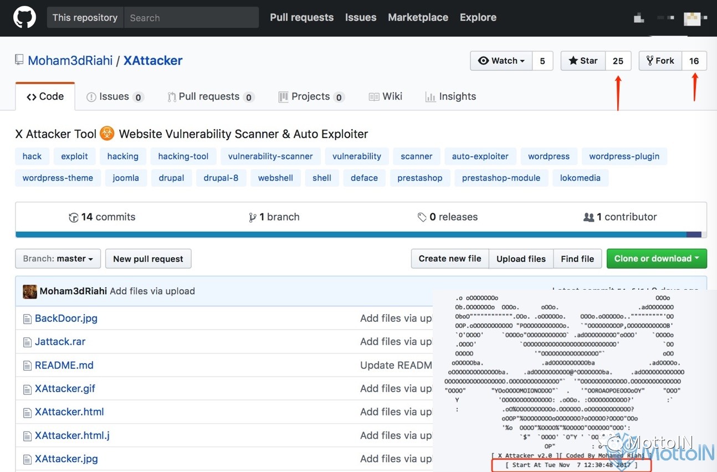Click the Create new file button
Image resolution: width=717 pixels, height=472 pixels.
point(450,259)
